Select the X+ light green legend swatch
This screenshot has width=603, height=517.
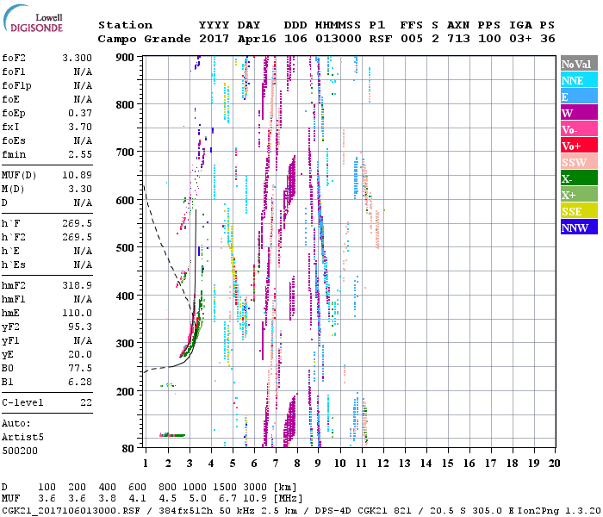(x=579, y=195)
